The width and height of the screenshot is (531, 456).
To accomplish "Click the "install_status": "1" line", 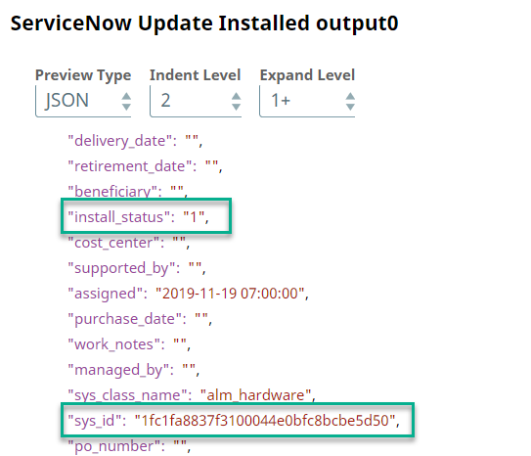I will [x=138, y=217].
